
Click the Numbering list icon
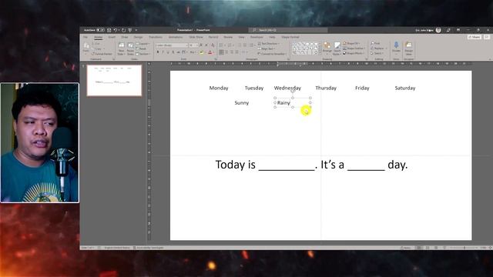click(x=230, y=45)
